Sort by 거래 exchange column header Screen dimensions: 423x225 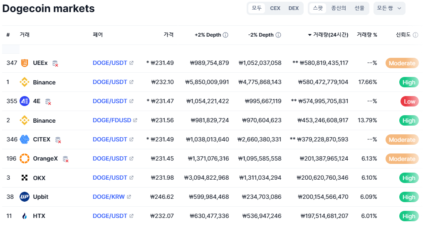[25, 35]
